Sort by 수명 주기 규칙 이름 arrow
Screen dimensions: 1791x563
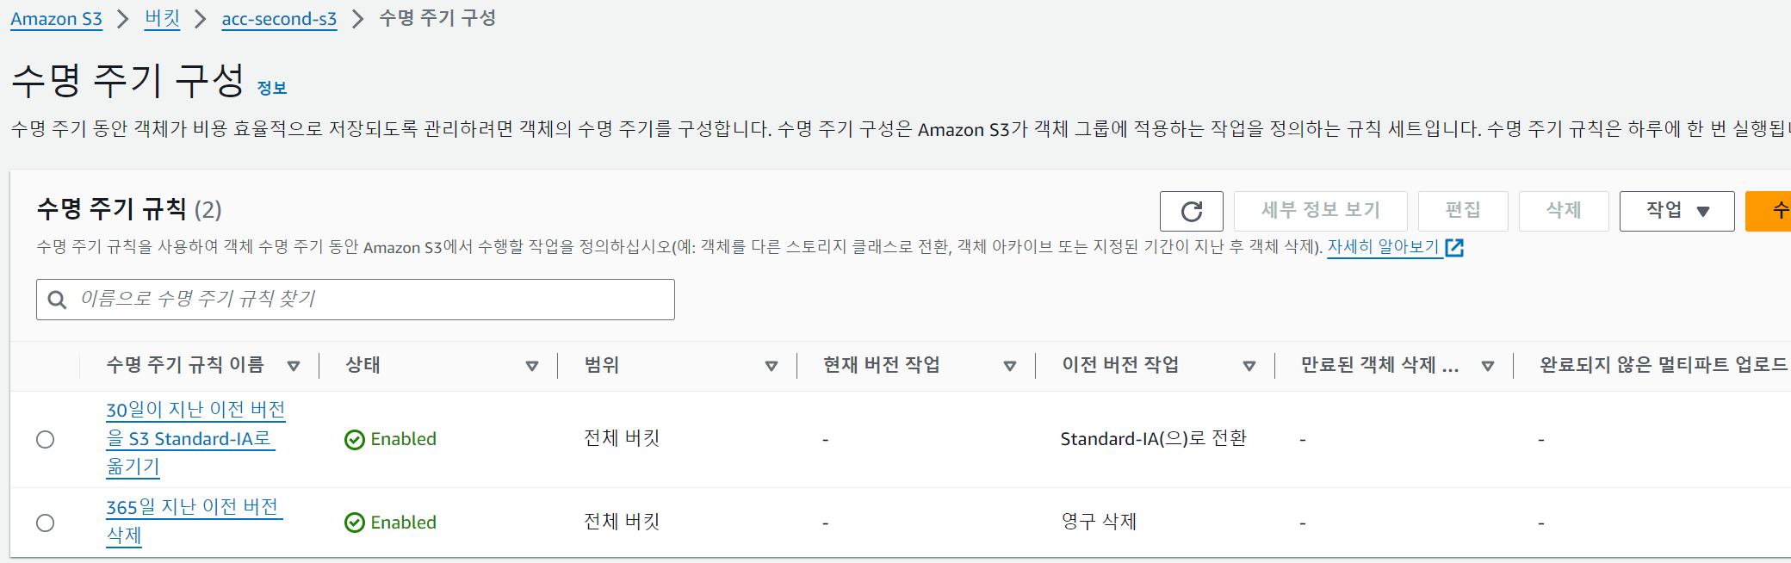[x=294, y=366]
